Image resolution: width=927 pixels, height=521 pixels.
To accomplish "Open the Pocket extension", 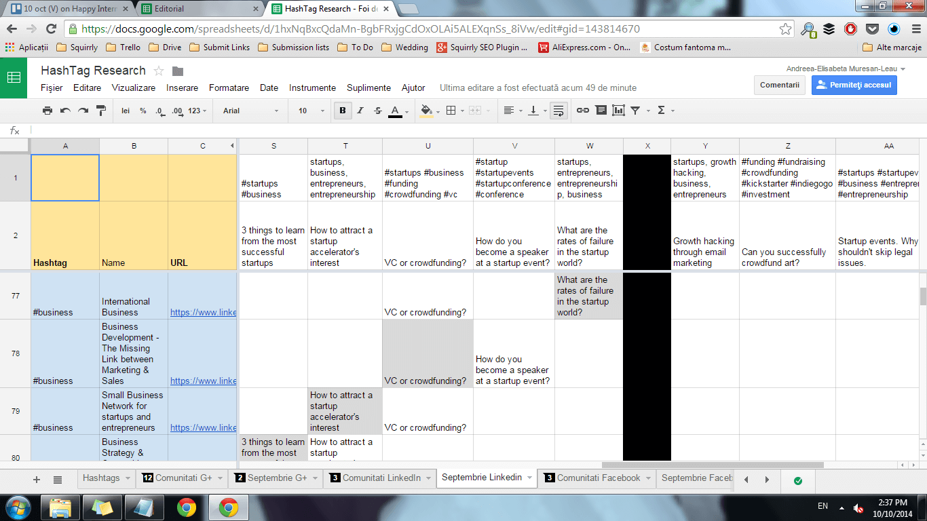I will click(872, 29).
